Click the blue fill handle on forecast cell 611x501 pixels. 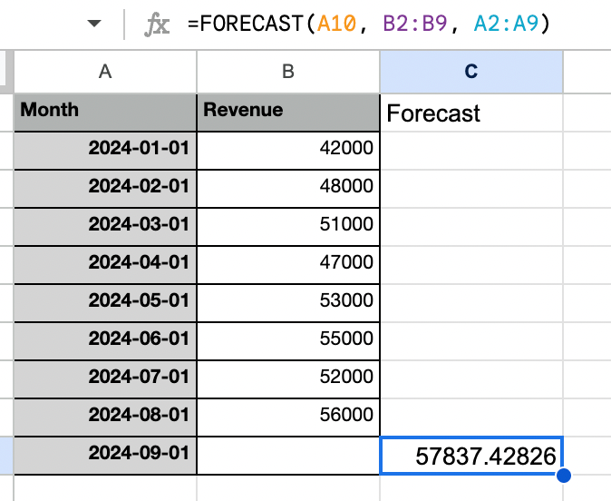pyautogui.click(x=563, y=475)
